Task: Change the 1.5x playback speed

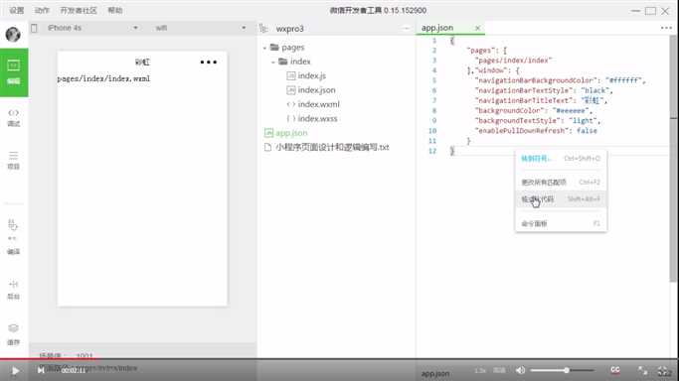Action: tap(480, 371)
